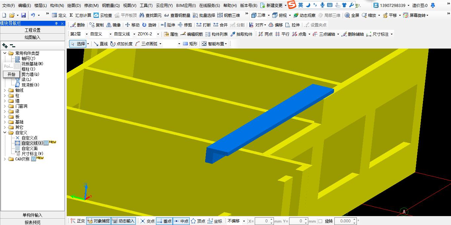Click 查找图元 (find element) tool

click(x=150, y=15)
